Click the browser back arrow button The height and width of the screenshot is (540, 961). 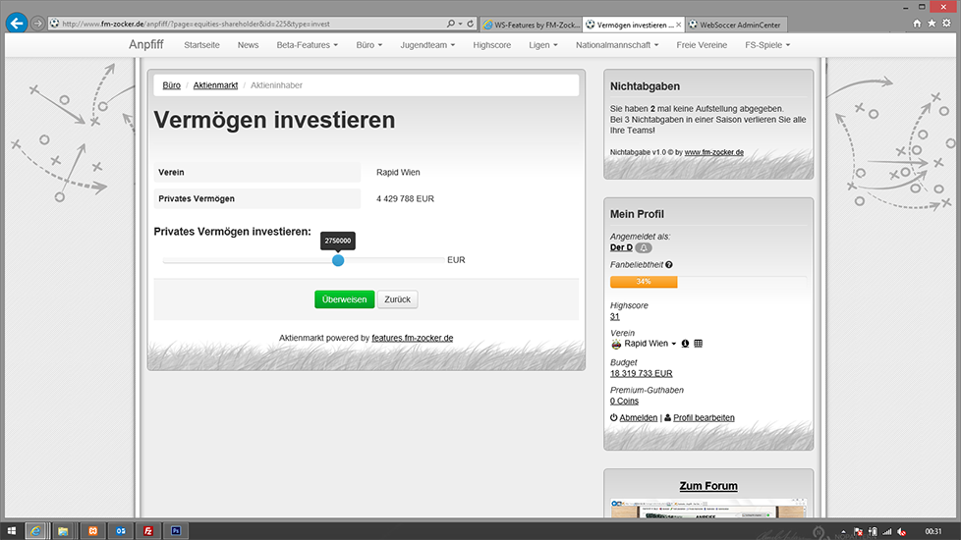click(16, 23)
